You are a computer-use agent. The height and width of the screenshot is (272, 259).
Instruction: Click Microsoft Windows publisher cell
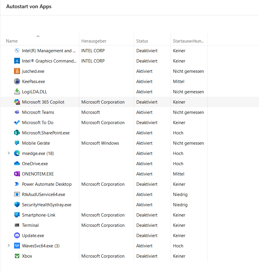click(100, 143)
